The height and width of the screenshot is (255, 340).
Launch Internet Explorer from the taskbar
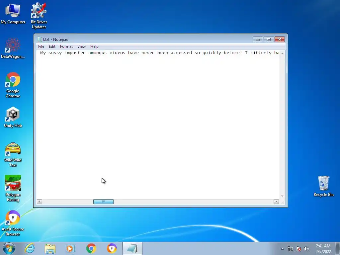point(30,248)
